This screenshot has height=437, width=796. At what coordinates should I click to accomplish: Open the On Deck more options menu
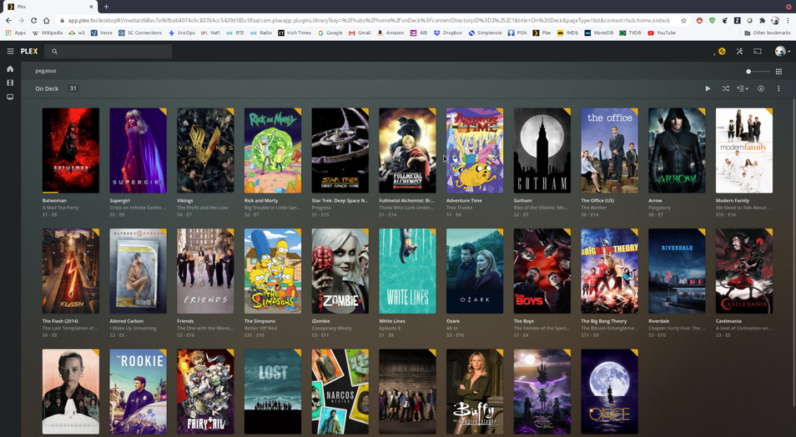[778, 88]
